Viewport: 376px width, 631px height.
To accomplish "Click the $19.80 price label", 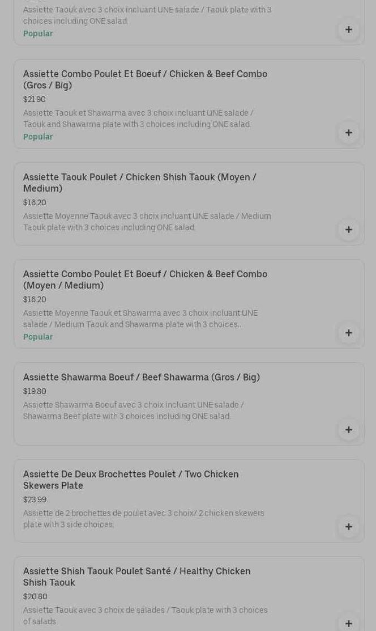I will (x=35, y=391).
